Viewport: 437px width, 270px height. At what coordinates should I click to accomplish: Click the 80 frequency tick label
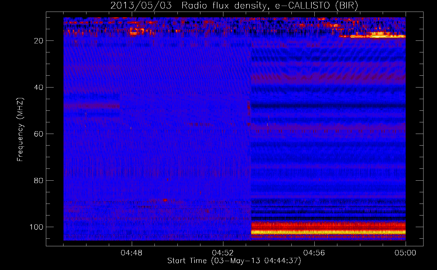point(39,181)
